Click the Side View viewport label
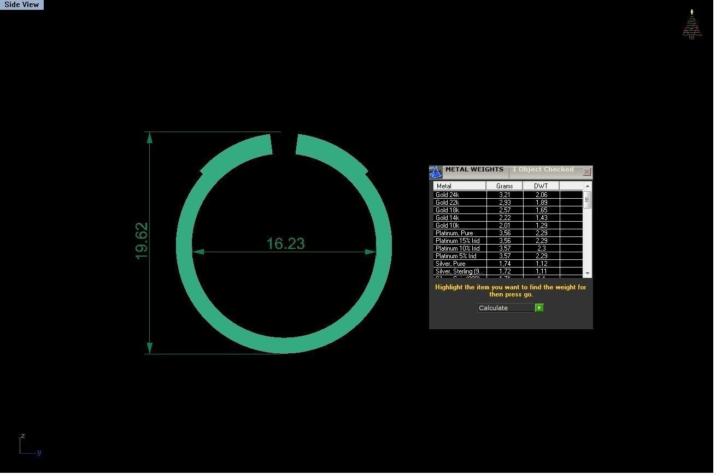716x475 pixels. (22, 4)
